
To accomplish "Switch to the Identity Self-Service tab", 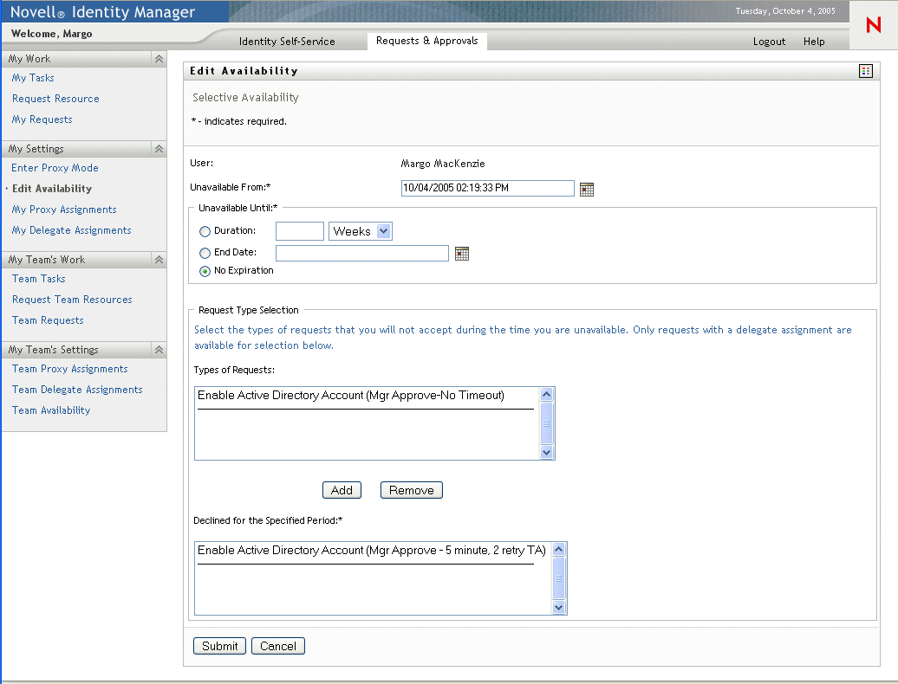I will point(287,42).
